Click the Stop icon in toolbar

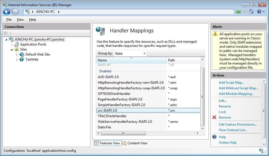[x=245, y=12]
